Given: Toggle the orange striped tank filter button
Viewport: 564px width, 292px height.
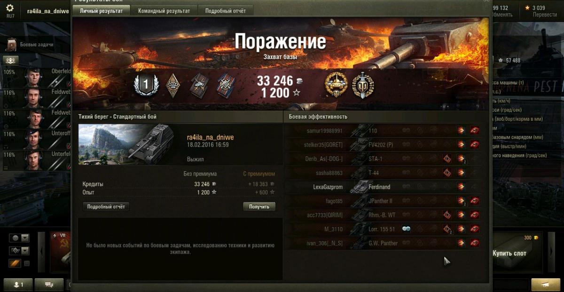Looking at the screenshot, I should pyautogui.click(x=15, y=264).
